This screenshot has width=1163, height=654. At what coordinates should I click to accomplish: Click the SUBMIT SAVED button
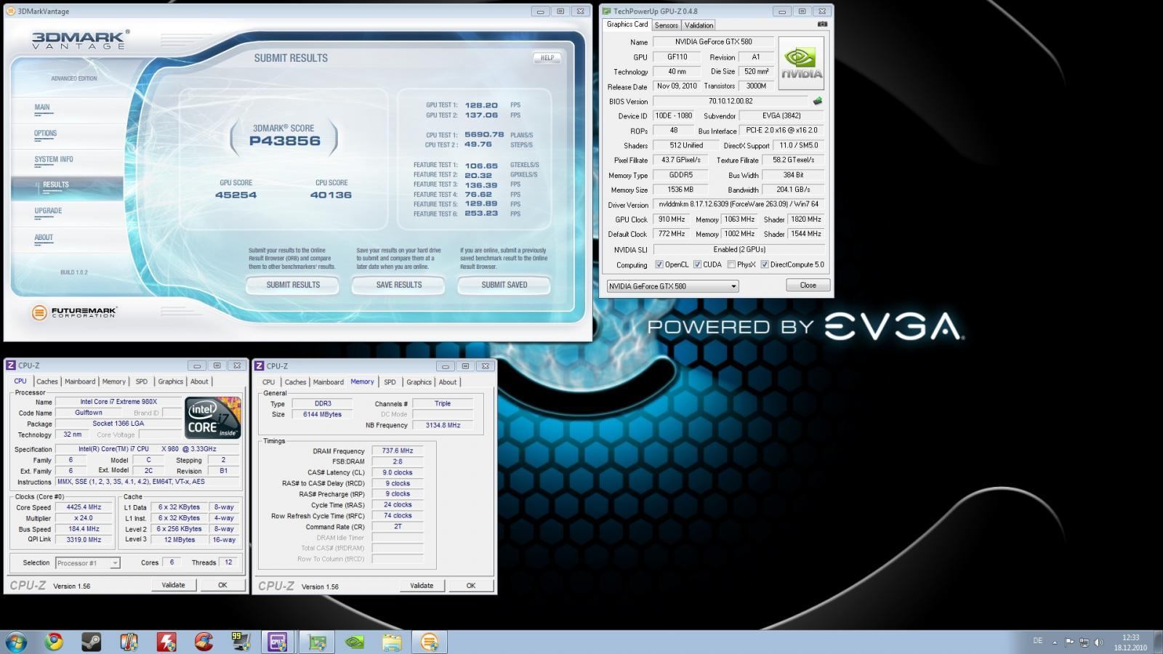coord(504,285)
